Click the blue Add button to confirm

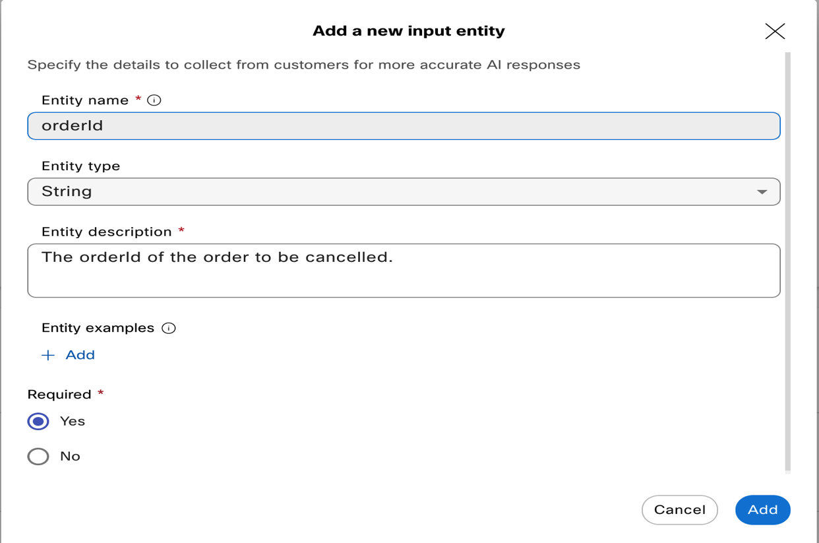[x=762, y=510]
